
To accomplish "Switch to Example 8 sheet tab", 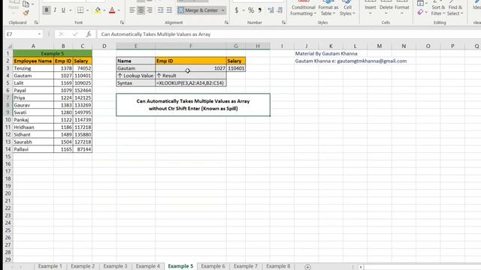I will point(278,266).
